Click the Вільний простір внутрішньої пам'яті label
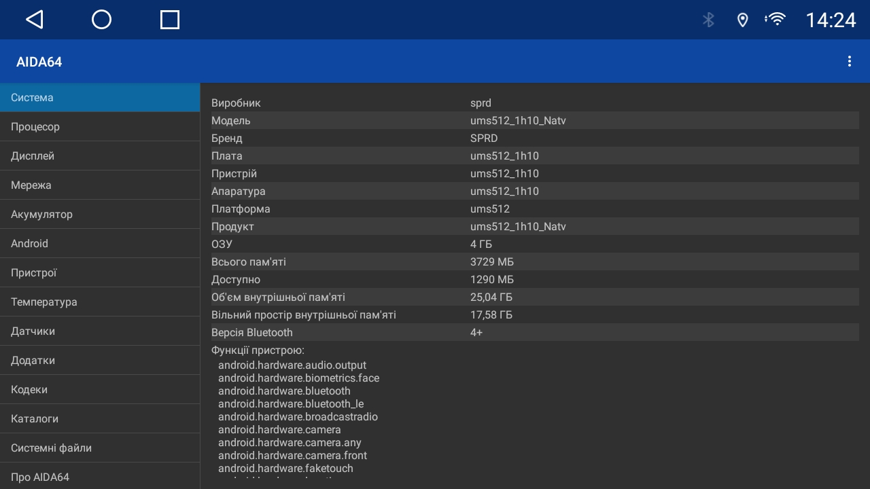870x489 pixels. coord(304,315)
